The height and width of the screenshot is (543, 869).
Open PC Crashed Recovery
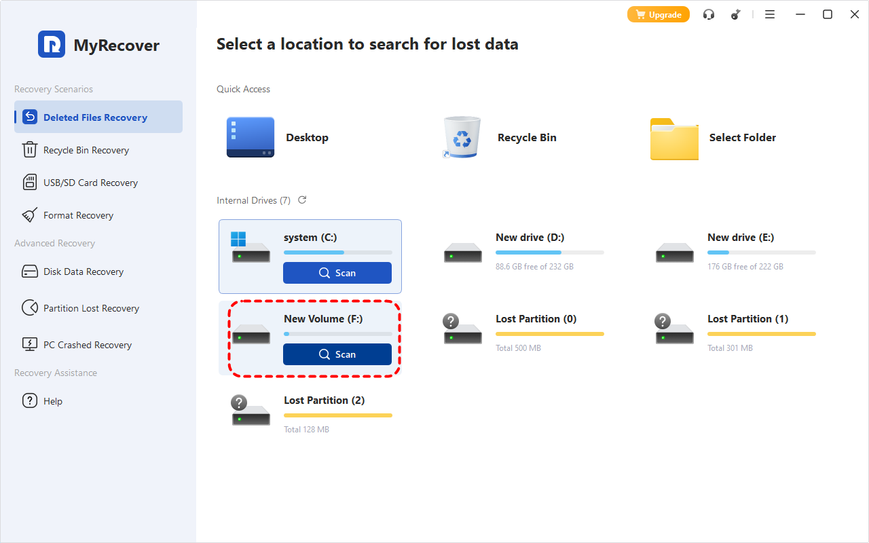pos(99,345)
